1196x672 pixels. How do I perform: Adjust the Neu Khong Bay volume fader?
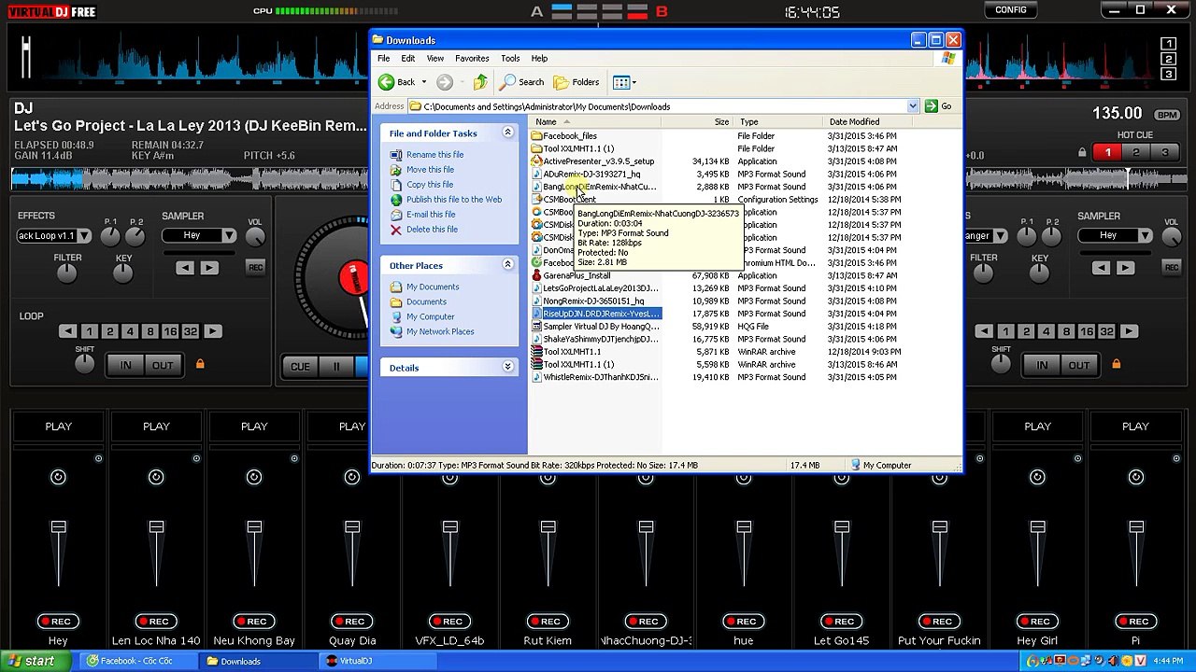pyautogui.click(x=254, y=527)
